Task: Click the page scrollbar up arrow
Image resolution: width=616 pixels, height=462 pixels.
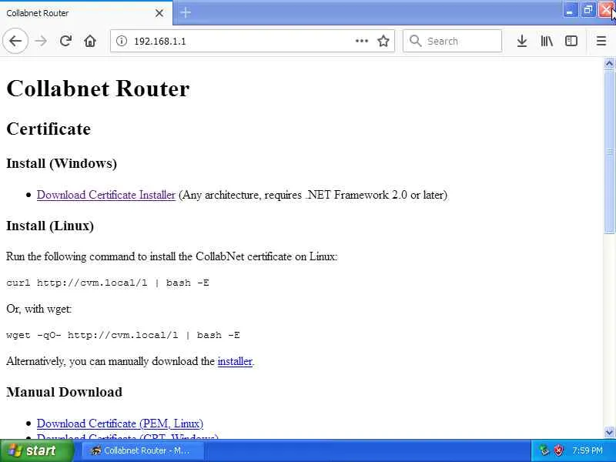Action: (x=609, y=63)
